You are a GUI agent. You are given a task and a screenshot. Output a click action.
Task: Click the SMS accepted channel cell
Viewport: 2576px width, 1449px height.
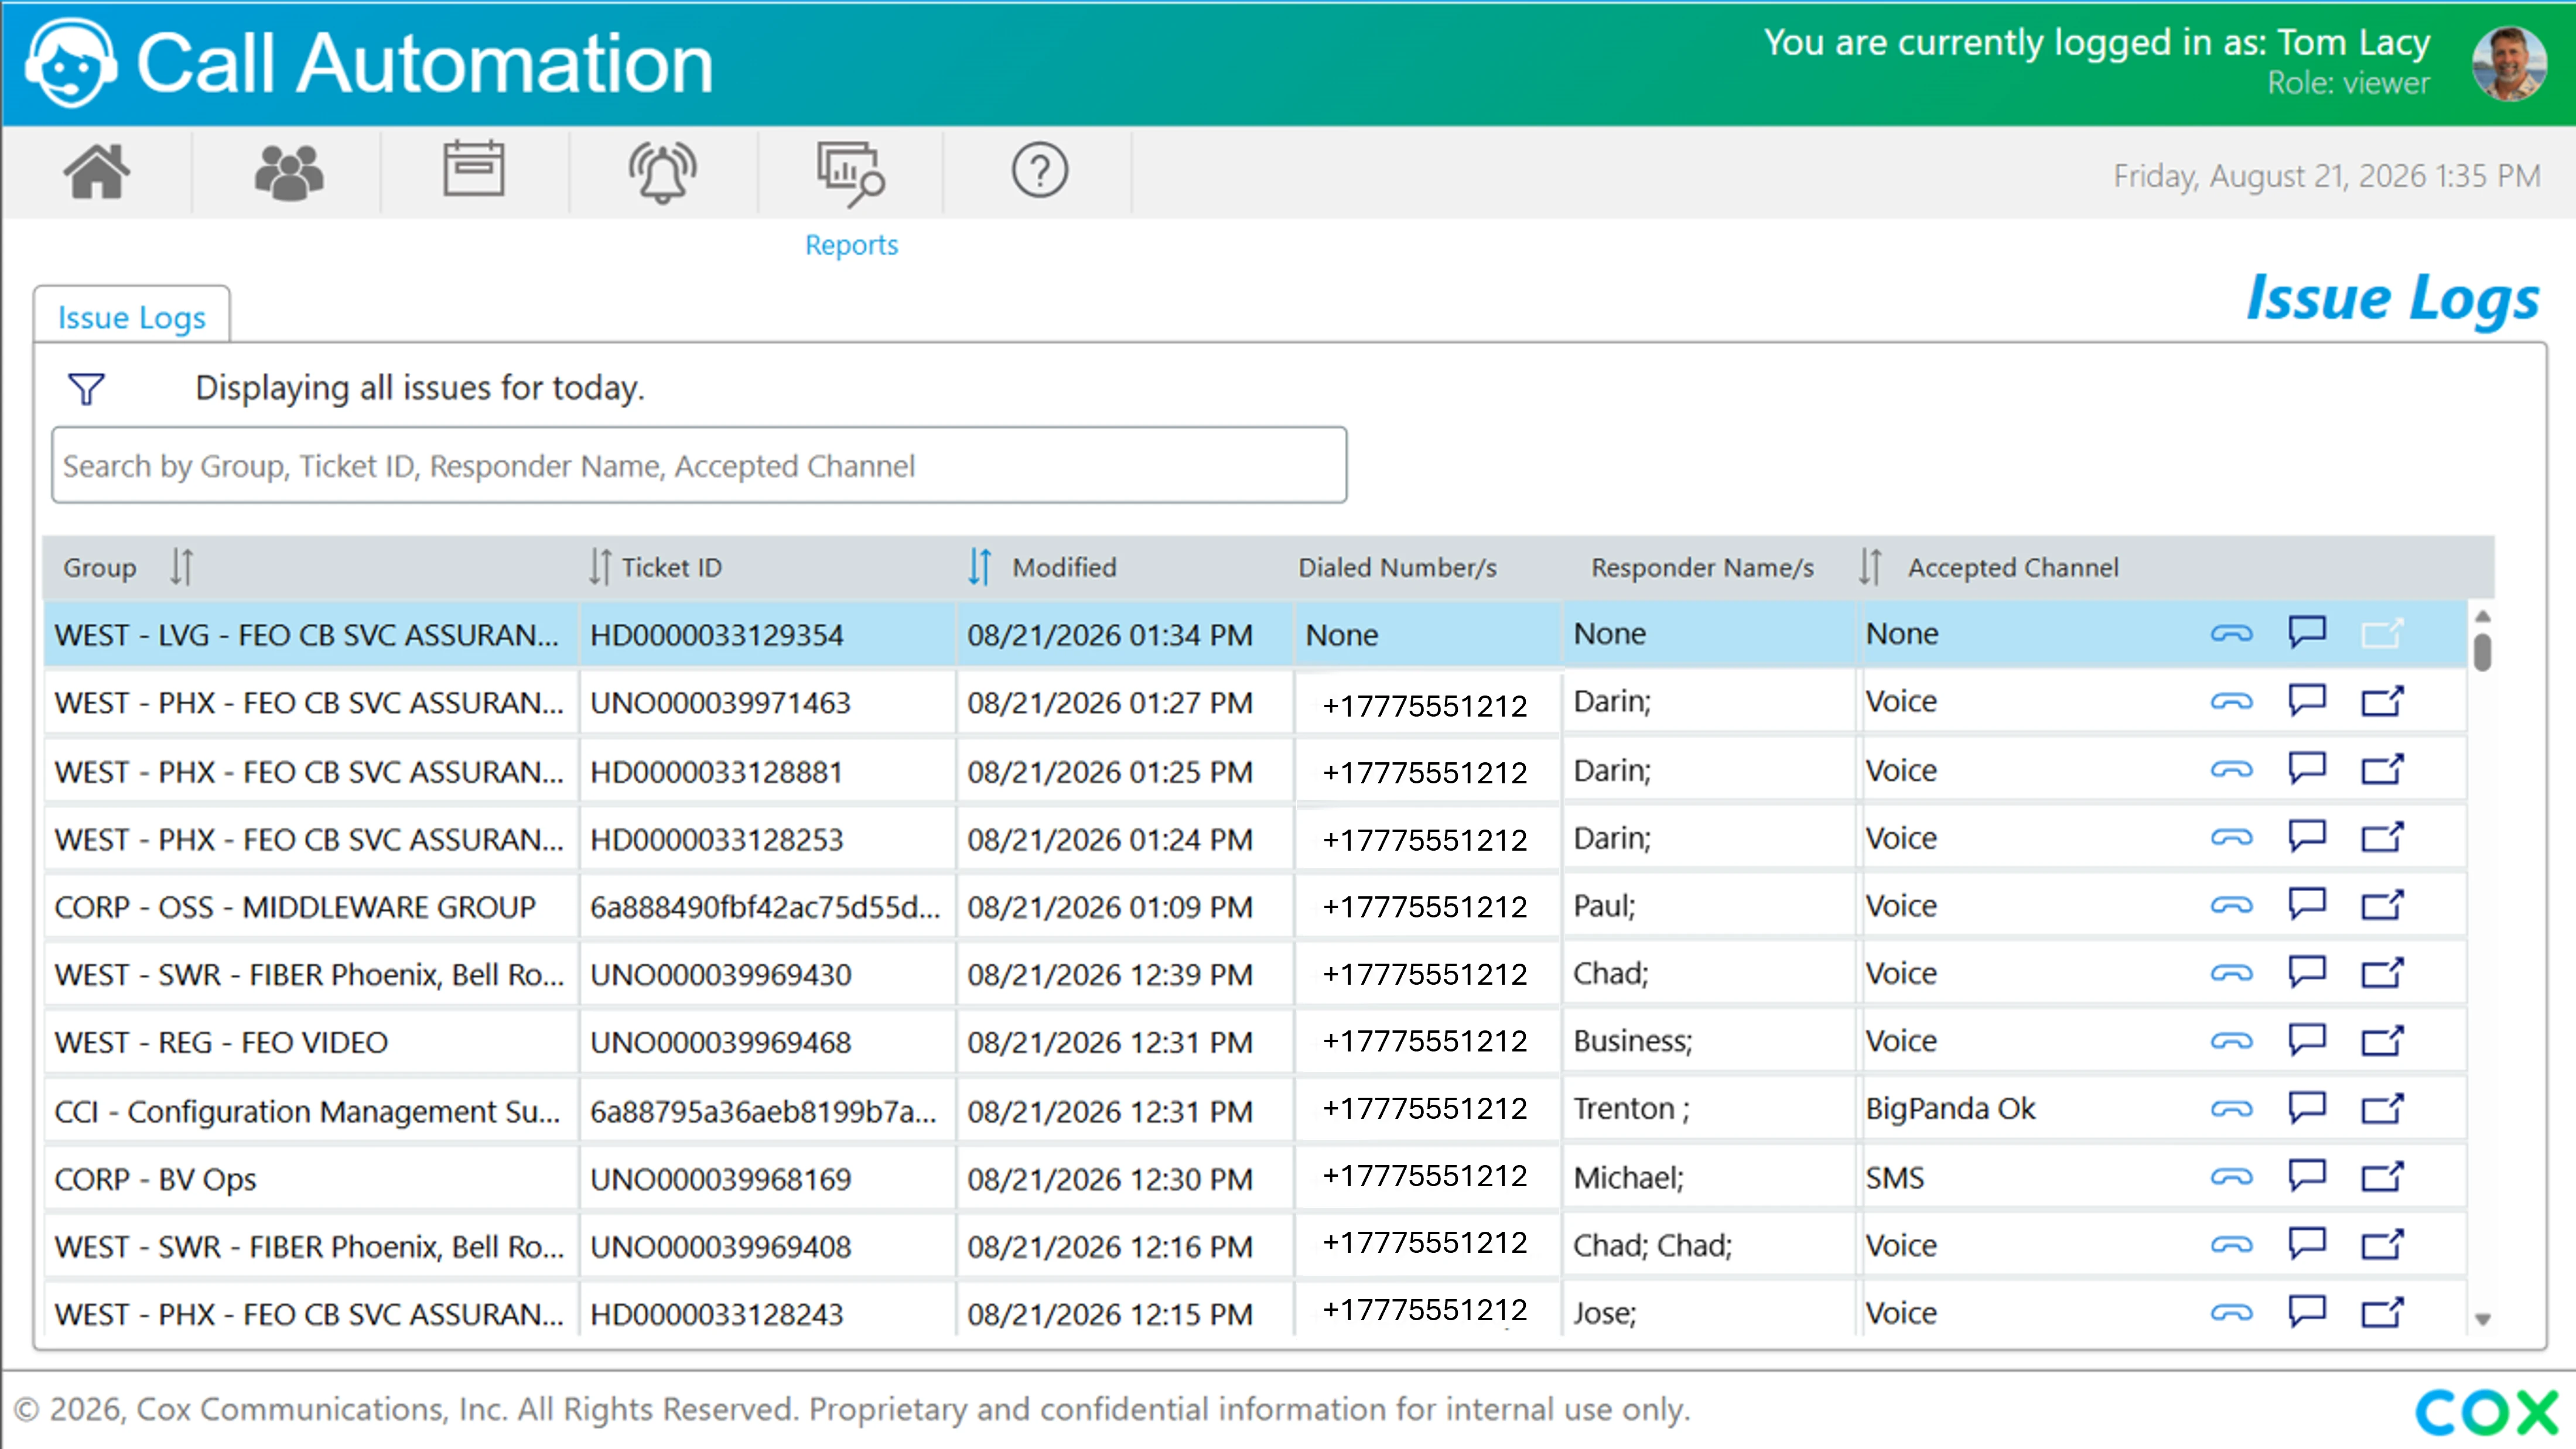[2020, 1177]
